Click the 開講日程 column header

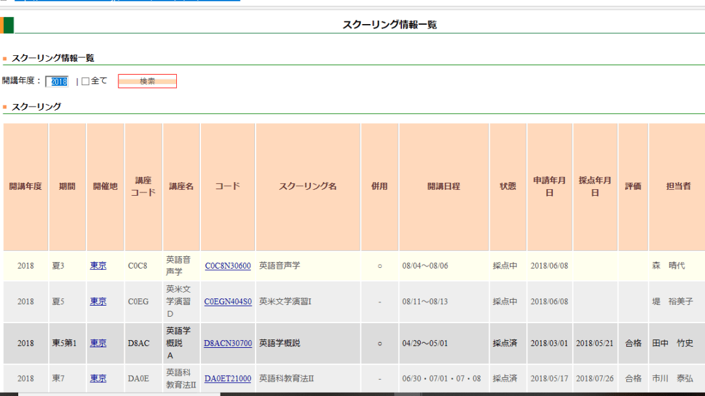[x=444, y=187]
